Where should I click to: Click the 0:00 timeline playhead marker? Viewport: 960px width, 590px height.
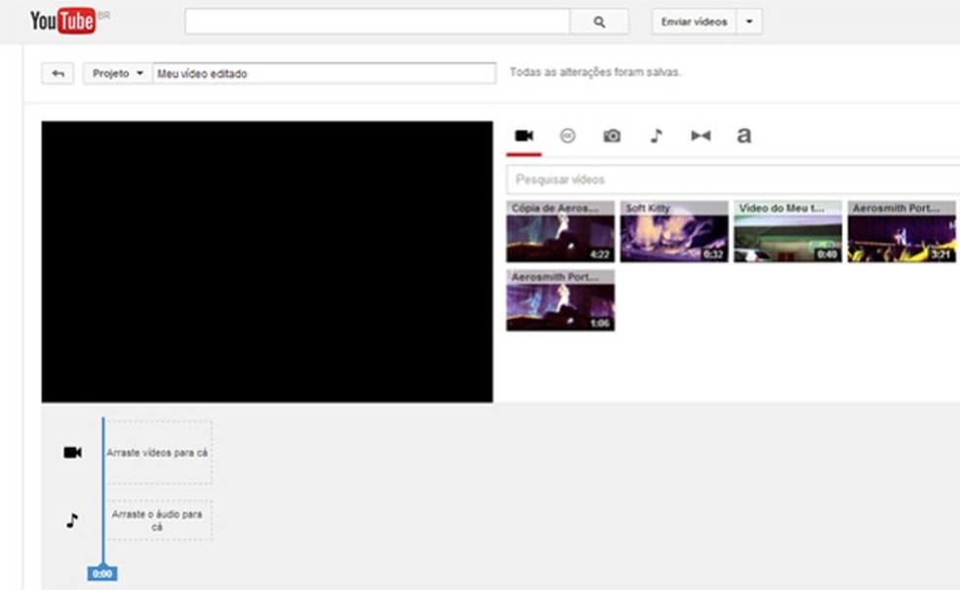102,573
